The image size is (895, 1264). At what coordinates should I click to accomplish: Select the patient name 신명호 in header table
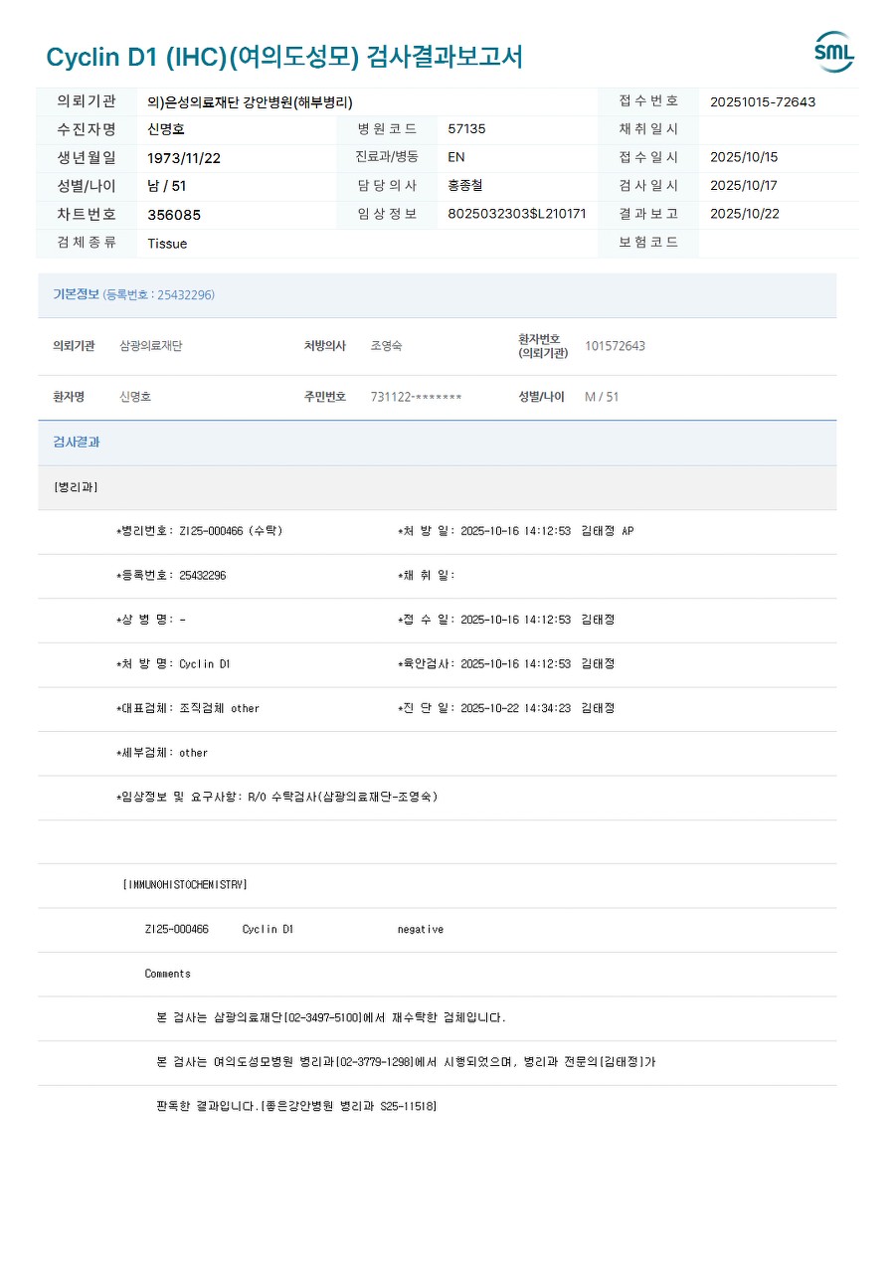pyautogui.click(x=166, y=129)
